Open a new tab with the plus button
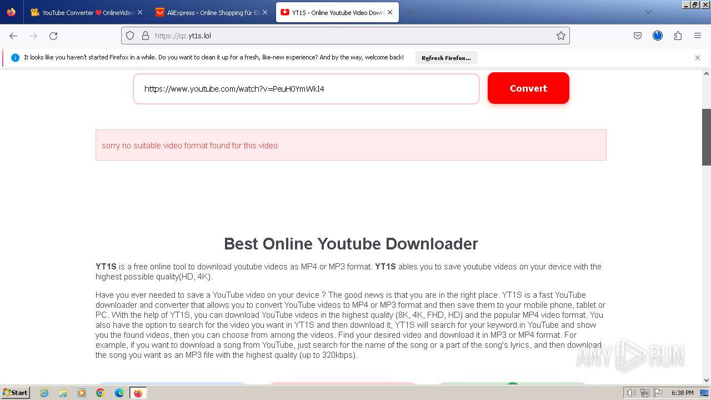Screen dimensions: 711x400 click(410, 12)
